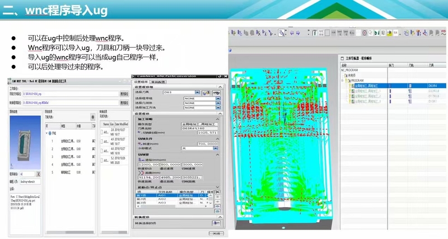Click the tool library icon beside the D63 dropdown
448x239 pixels.
point(206,93)
